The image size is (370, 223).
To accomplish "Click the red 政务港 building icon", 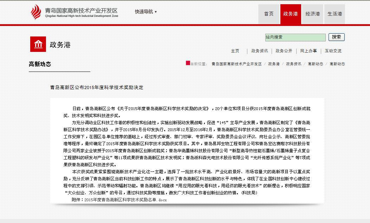I will coord(38,44).
